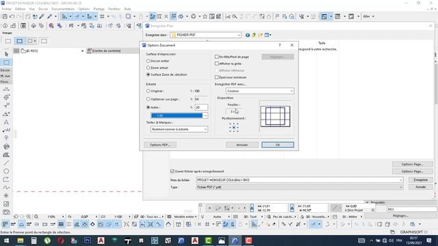This screenshot has width=438, height=246.
Task: Click the Undo arrow icon in the toolbar
Action: point(12,16)
